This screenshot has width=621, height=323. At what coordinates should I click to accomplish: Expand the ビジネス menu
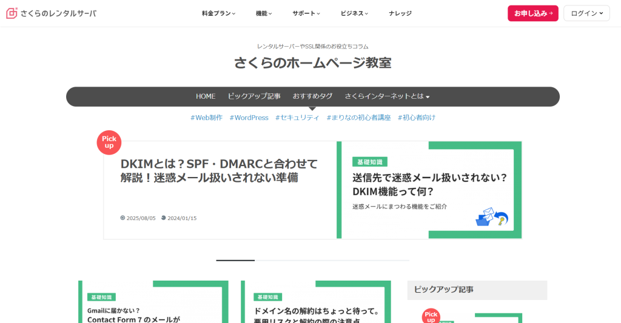354,13
